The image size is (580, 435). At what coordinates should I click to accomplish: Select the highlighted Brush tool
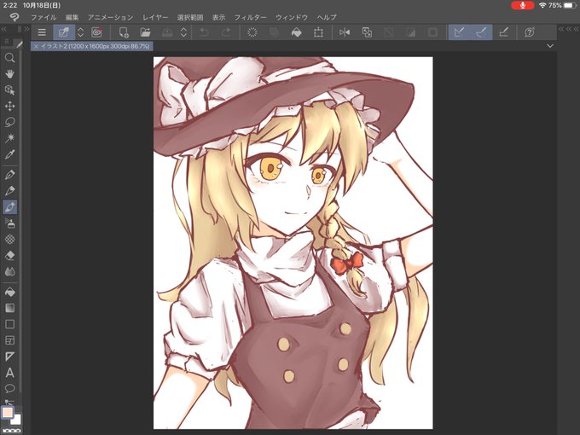9,207
